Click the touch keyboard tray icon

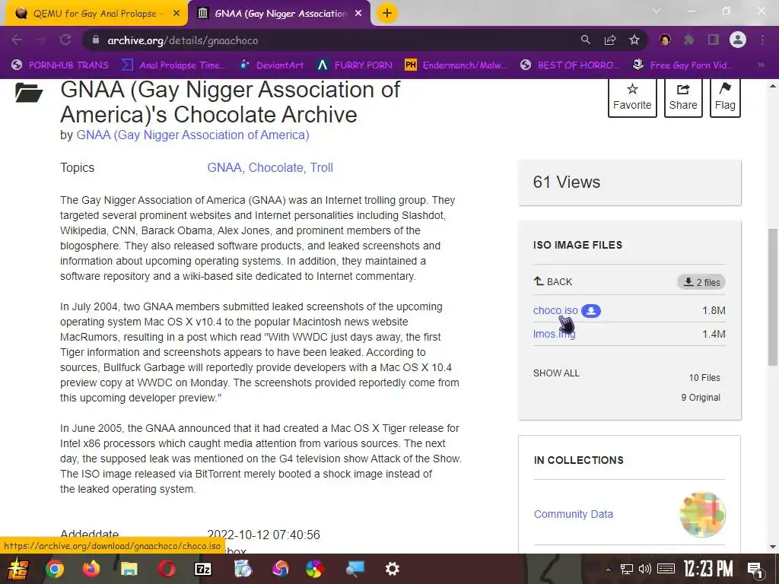[666, 569]
